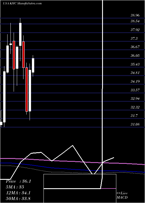145x203 pixels.
Task: Click the 32.32 price level label
Action: click(135, 107)
